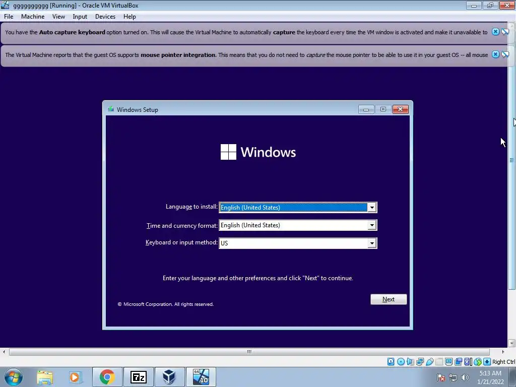Click the Next button in Windows Setup
Image resolution: width=516 pixels, height=387 pixels.
389,299
